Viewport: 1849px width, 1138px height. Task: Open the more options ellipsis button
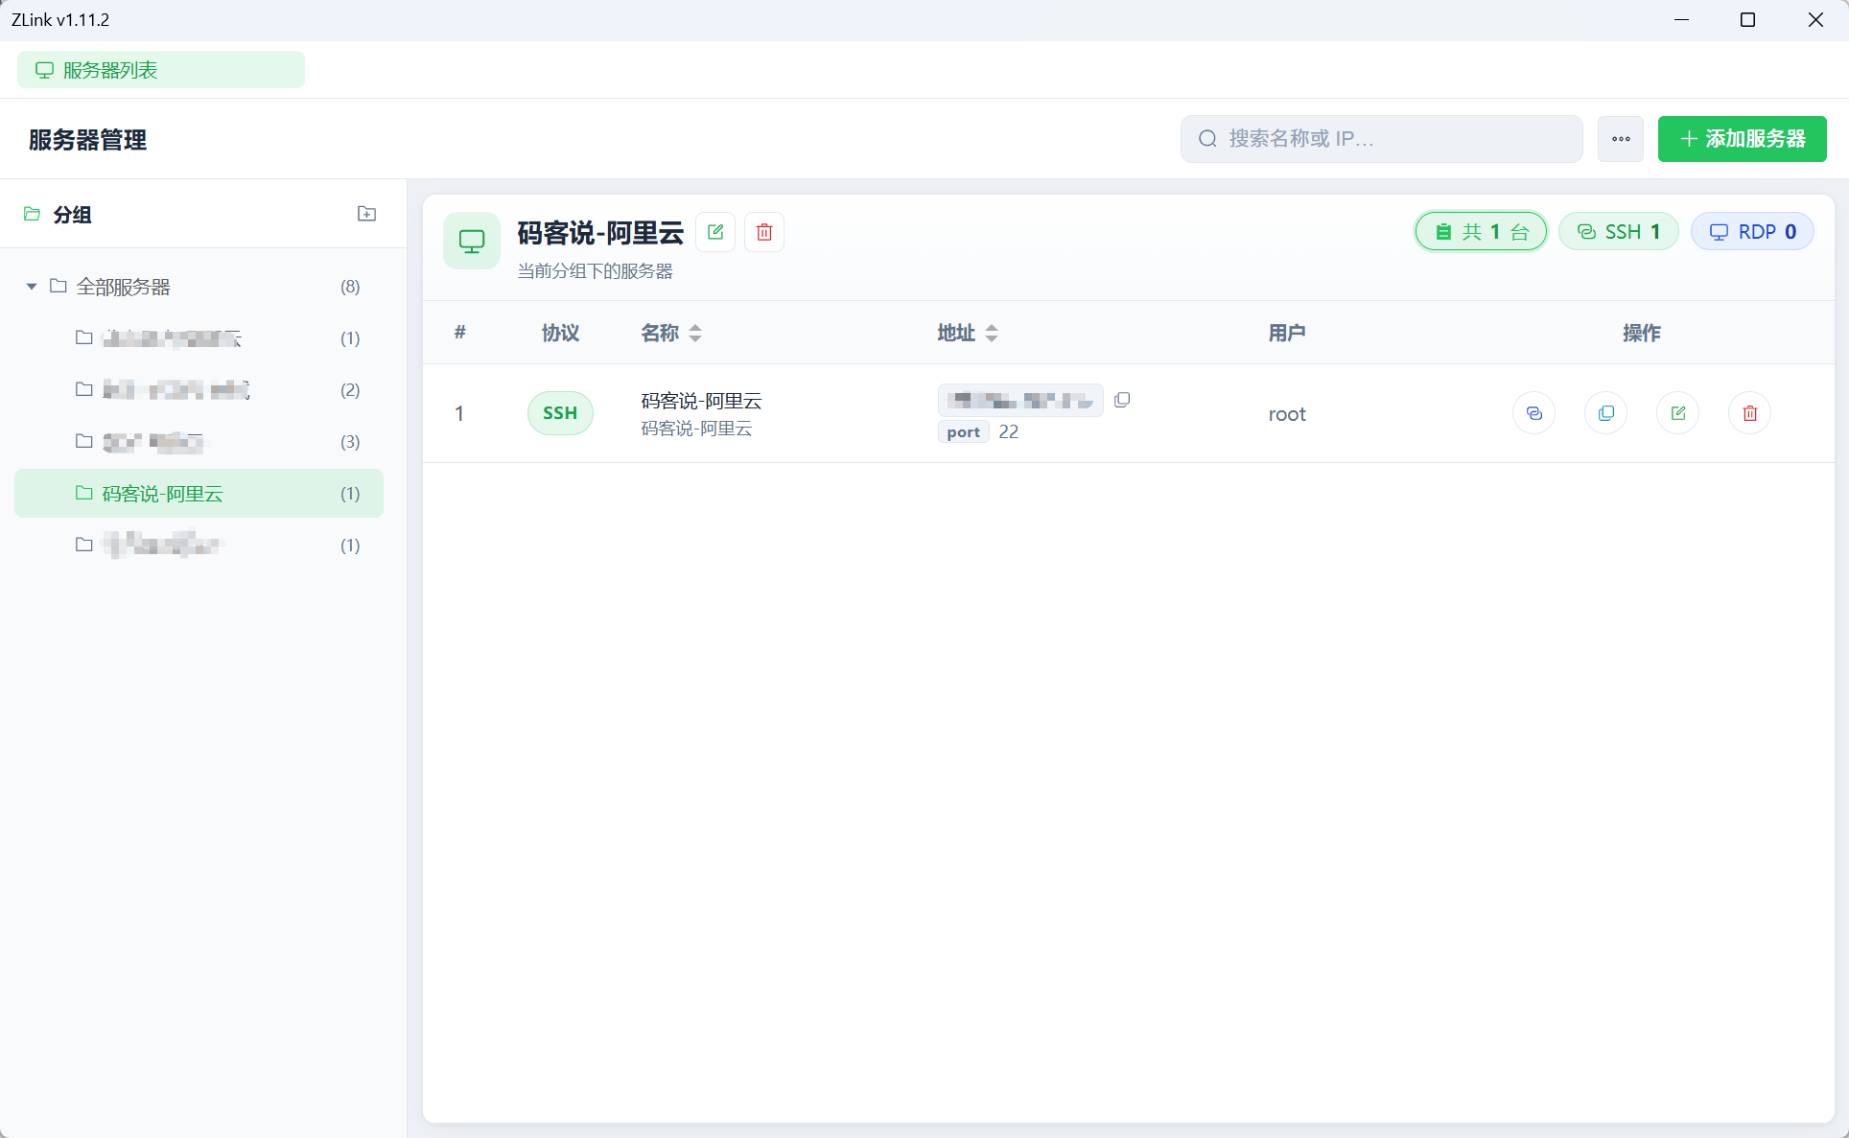pos(1621,139)
